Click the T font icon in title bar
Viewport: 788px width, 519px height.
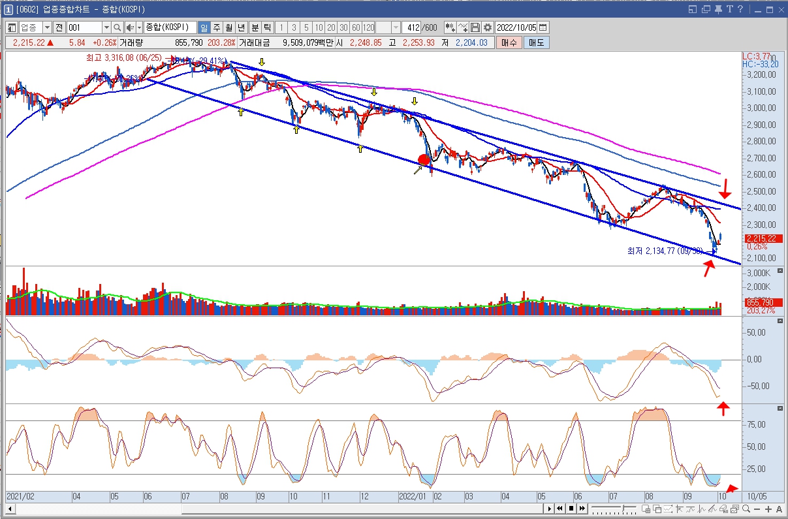[730, 9]
